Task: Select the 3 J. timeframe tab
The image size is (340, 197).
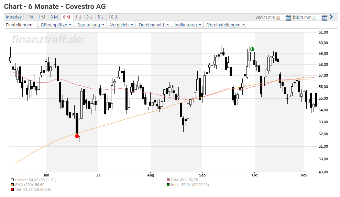Action: [x=90, y=17]
